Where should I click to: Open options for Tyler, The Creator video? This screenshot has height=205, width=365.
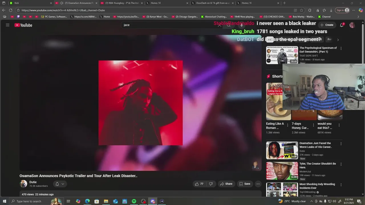pos(341,164)
